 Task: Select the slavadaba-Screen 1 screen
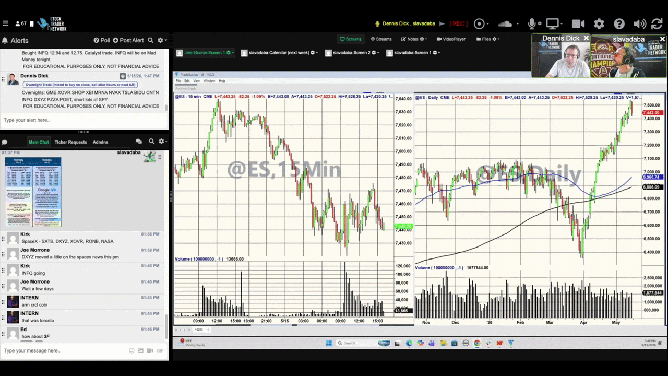[x=413, y=53]
